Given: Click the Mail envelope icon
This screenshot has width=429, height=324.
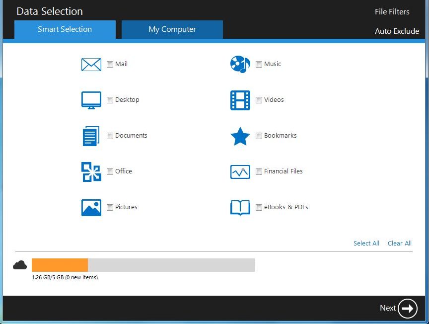Looking at the screenshot, I should tap(91, 65).
